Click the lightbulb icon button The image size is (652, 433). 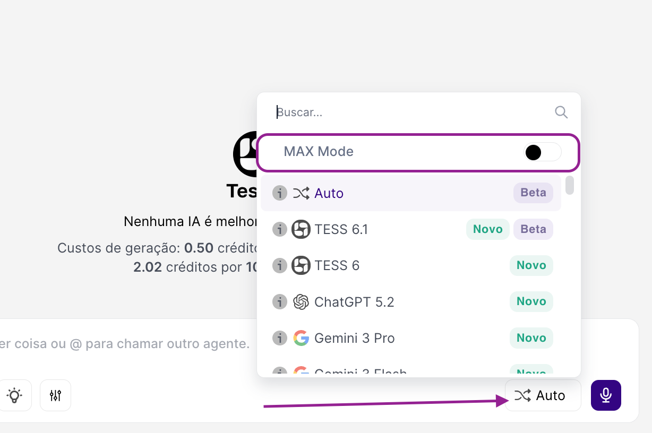(14, 395)
